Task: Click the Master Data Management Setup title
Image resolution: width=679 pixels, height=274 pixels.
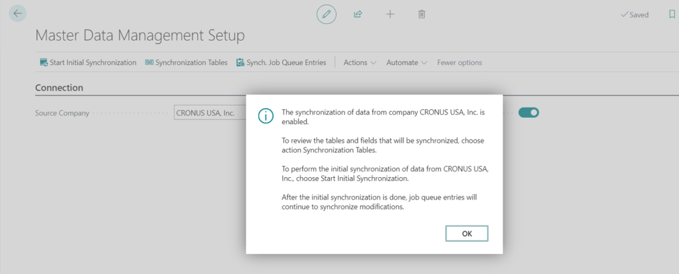Action: coord(140,36)
